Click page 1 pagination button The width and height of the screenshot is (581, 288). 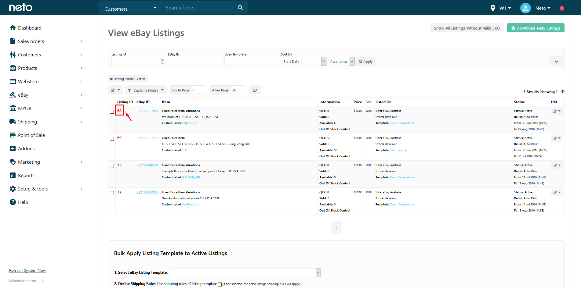pos(336,227)
